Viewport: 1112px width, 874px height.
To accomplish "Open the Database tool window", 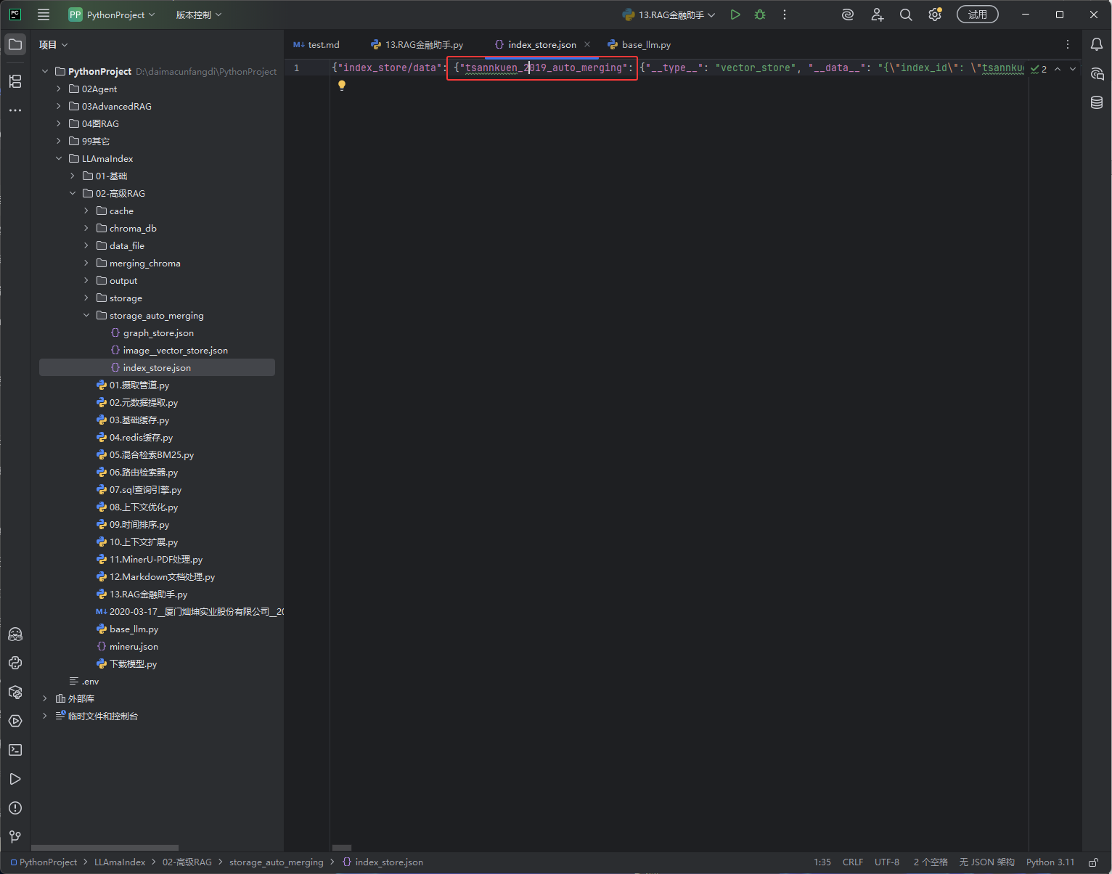I will 1097,103.
